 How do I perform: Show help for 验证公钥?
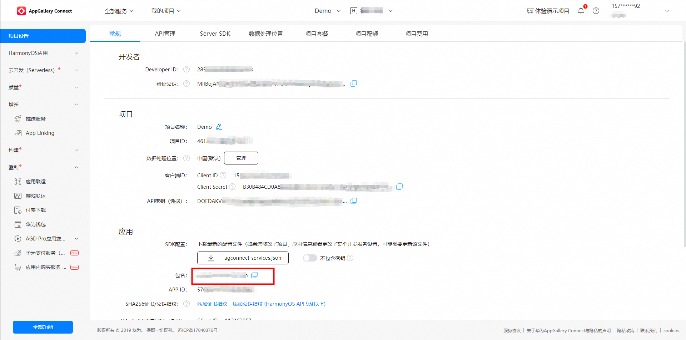coord(187,83)
